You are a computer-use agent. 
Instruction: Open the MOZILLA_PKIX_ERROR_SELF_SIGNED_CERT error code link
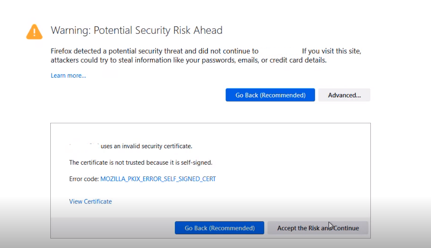click(x=158, y=179)
